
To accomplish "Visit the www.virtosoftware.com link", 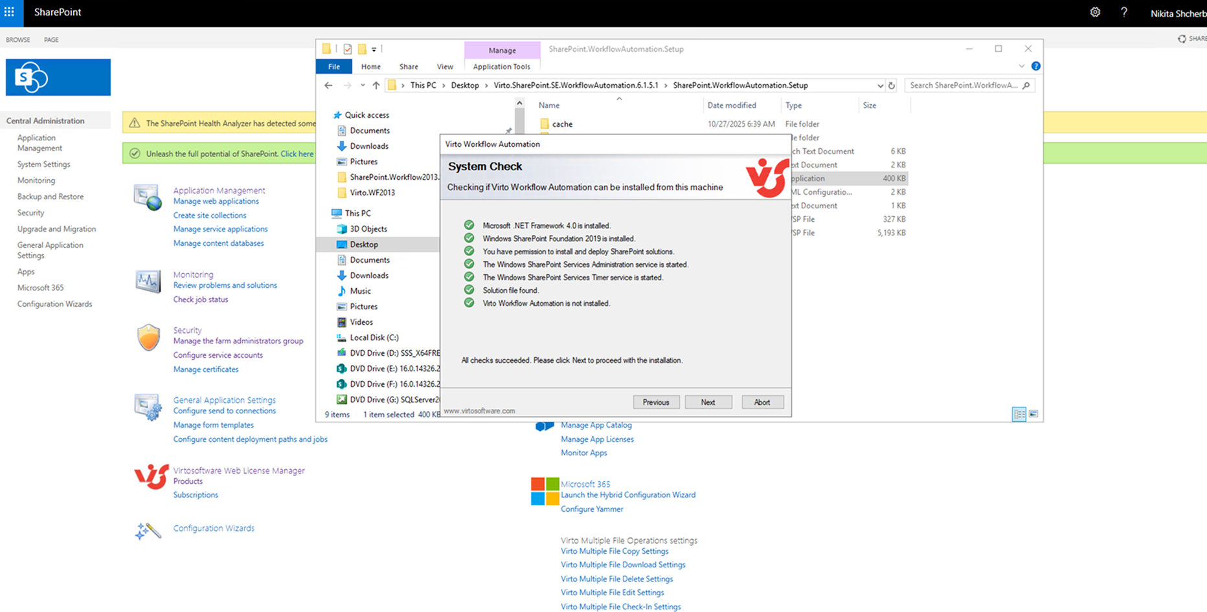I will (479, 410).
